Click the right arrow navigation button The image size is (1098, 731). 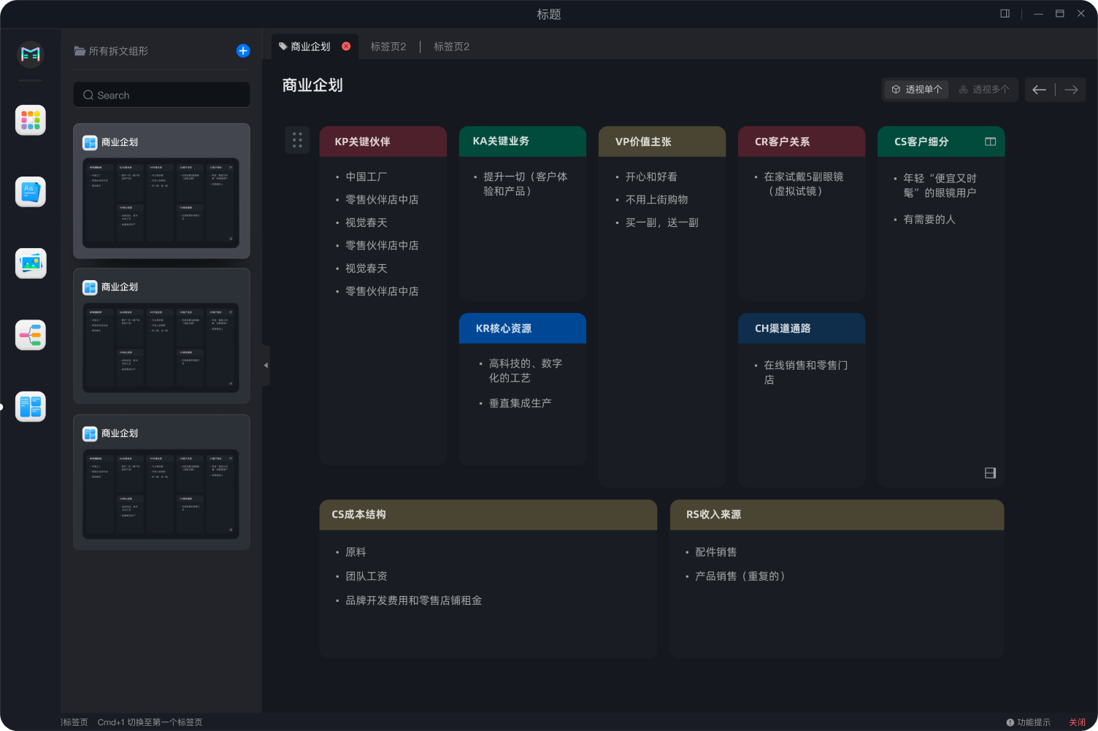[1071, 90]
